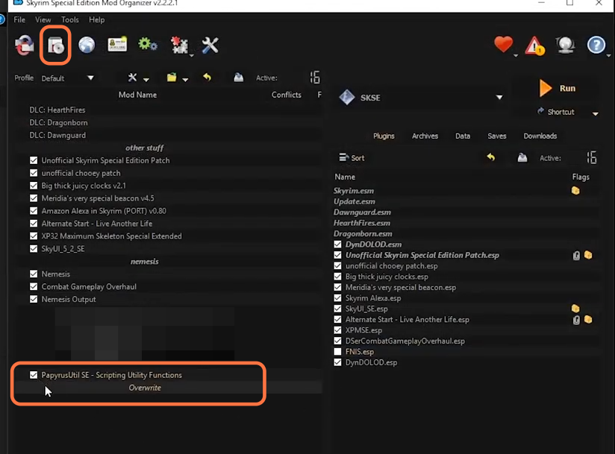The image size is (615, 454).
Task: Open the Help menu
Action: [96, 19]
